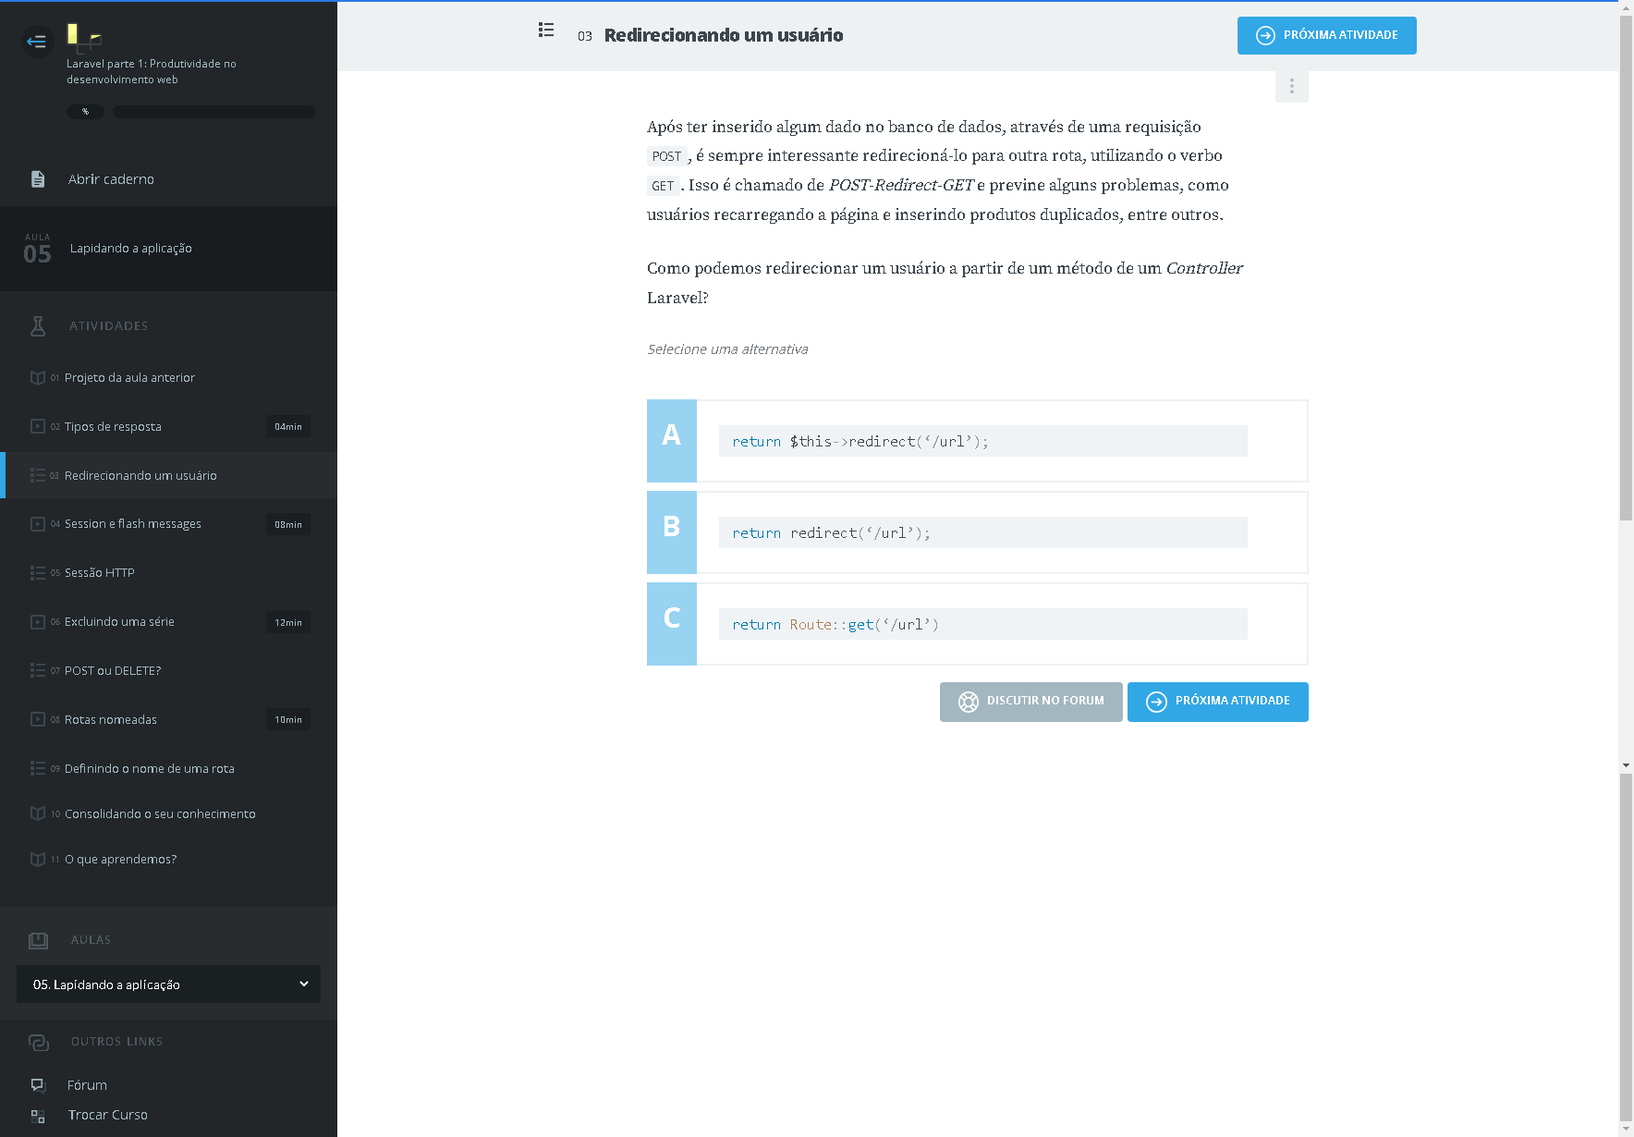Open the three-dot options menu
1634x1137 pixels.
(1291, 86)
